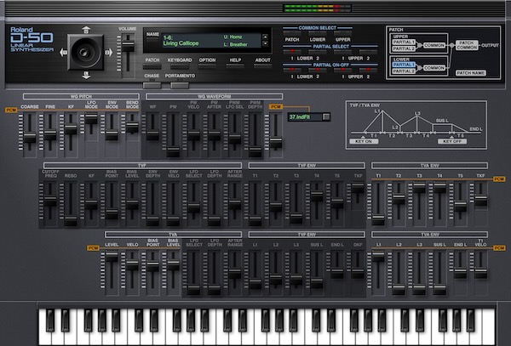Step to previous patch with display up arrow

[265, 37]
